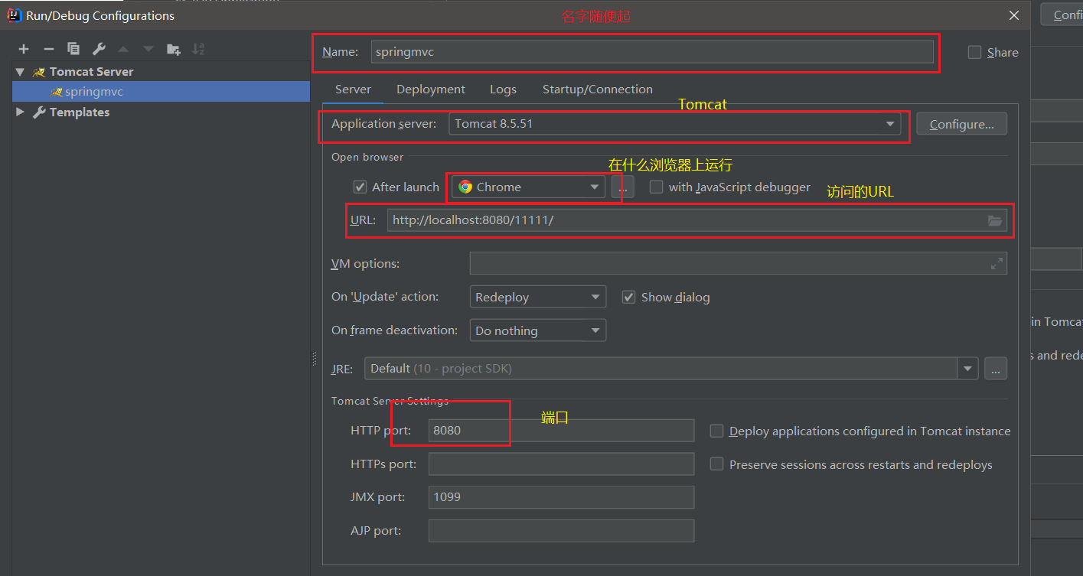The height and width of the screenshot is (576, 1083).
Task: Close the Run/Debug Configurations dialog
Action: (x=1013, y=15)
